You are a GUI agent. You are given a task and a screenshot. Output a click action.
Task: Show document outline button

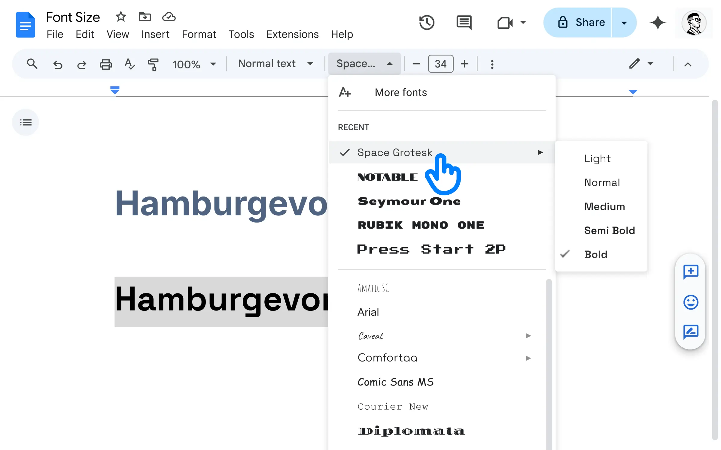26,122
